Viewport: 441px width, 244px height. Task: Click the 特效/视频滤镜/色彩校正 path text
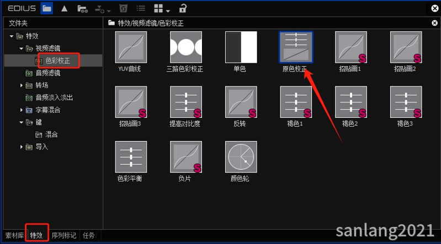click(x=151, y=23)
